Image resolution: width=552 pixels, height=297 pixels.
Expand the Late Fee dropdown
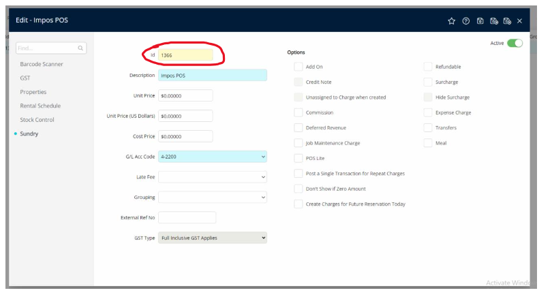212,177
